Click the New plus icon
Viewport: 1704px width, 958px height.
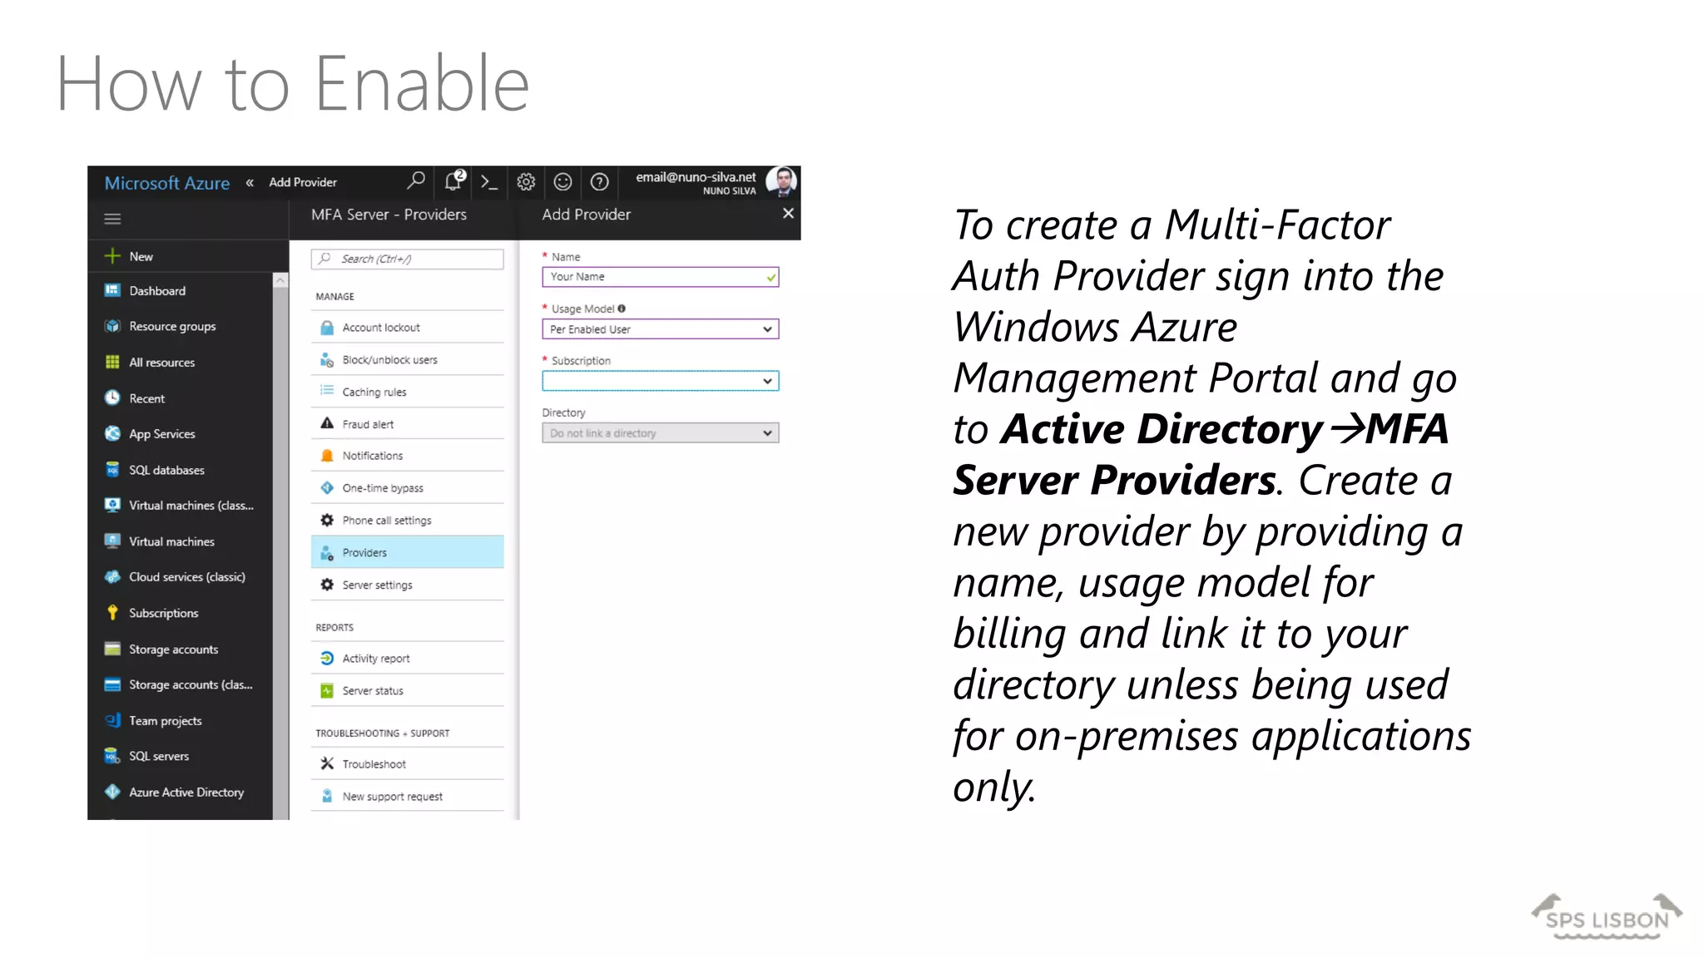(112, 256)
